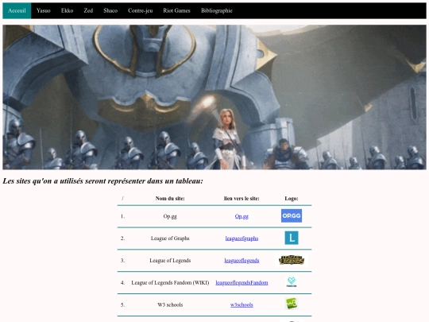Select the 'League of Legends' name cell
The width and height of the screenshot is (429, 322).
click(170, 261)
